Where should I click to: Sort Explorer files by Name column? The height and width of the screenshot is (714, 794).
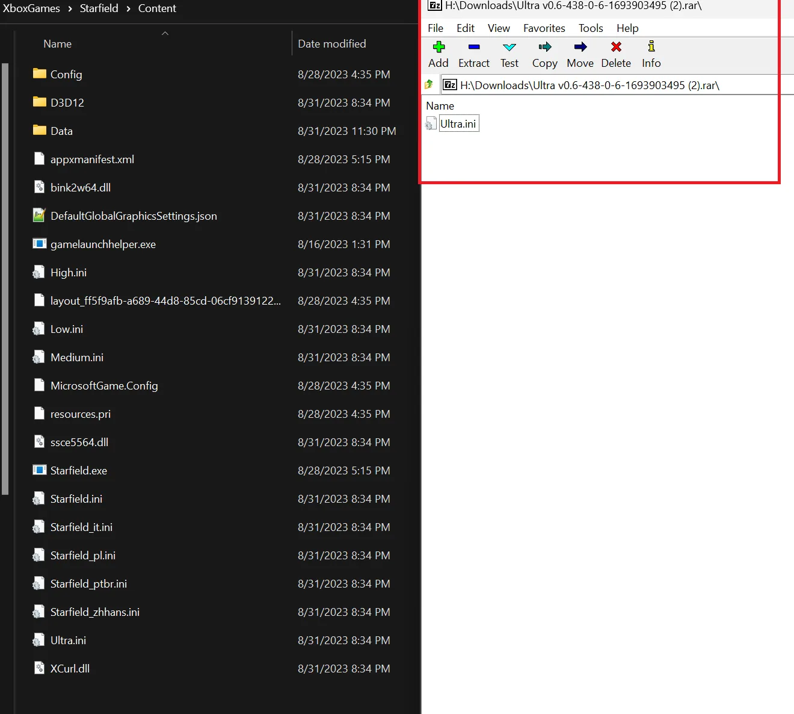coord(57,44)
